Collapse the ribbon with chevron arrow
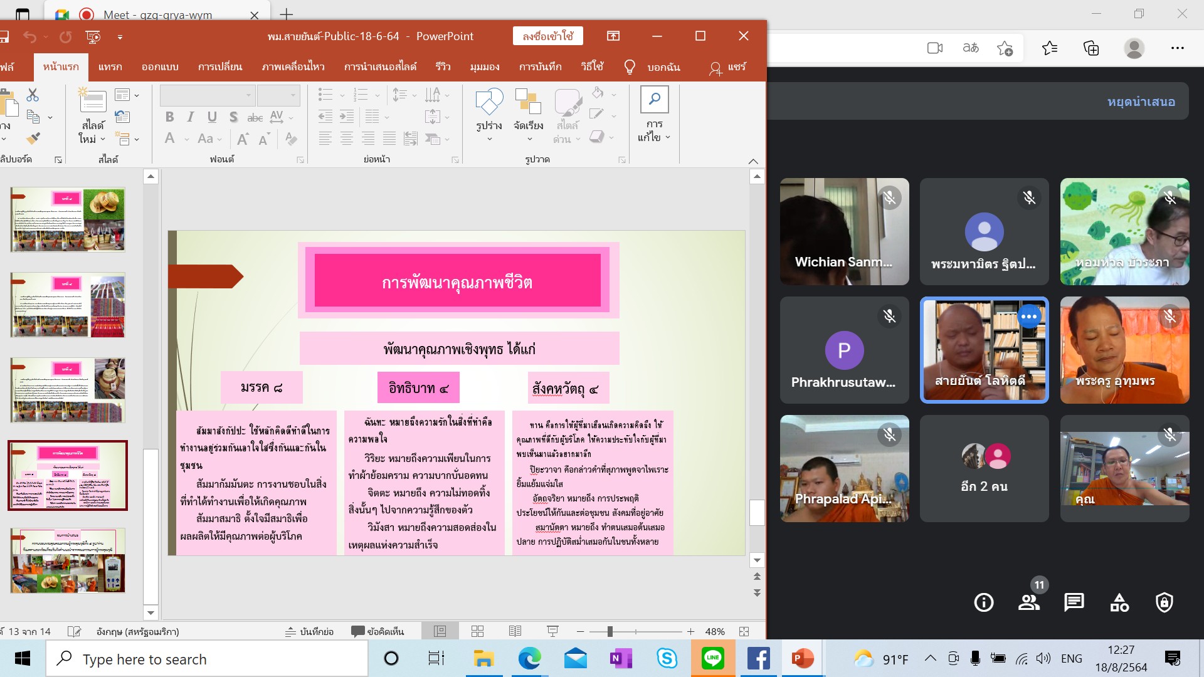1204x677 pixels. tap(753, 161)
